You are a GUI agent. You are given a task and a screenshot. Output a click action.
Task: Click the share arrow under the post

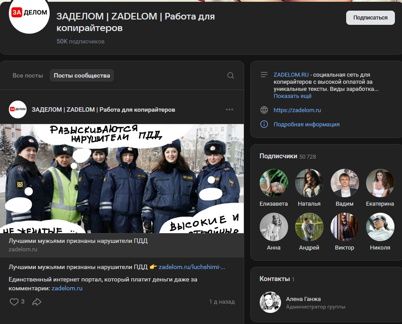click(x=37, y=302)
